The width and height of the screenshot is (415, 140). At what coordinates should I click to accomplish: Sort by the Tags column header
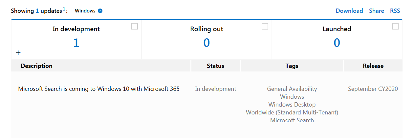click(292, 66)
